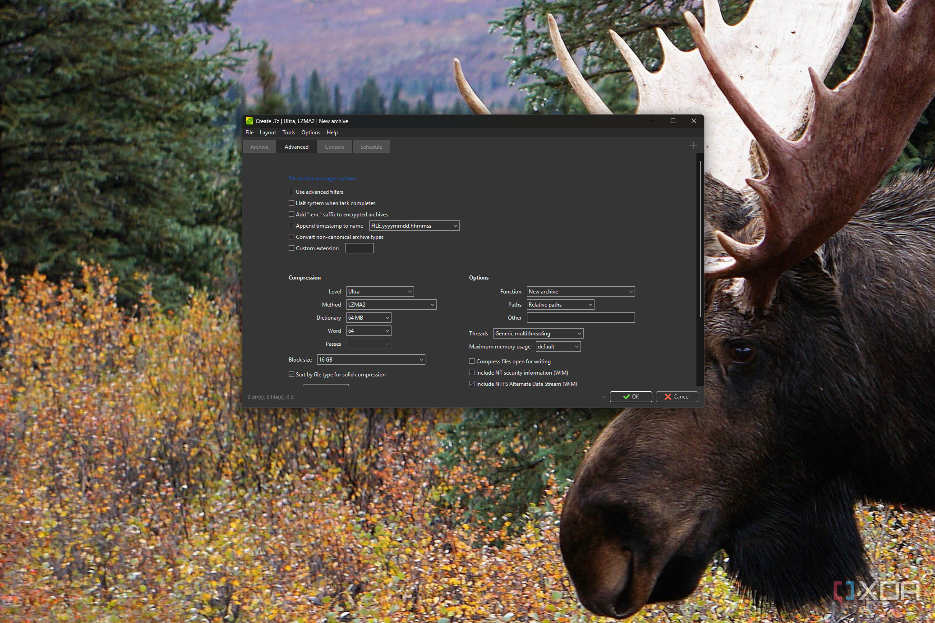
Task: Click the Other options text field
Action: point(580,318)
